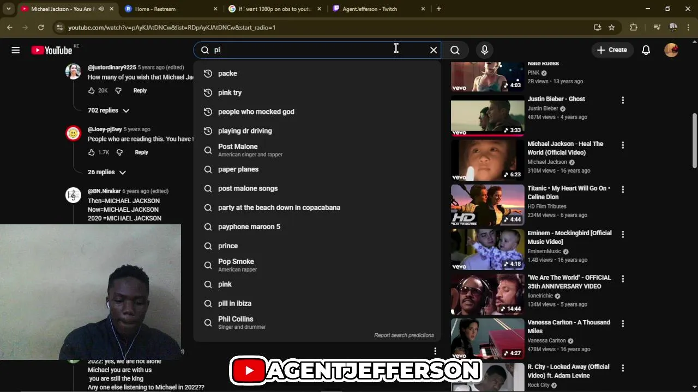Pick the Pop Smoke rapper suggestion
698x392 pixels.
tap(316, 265)
